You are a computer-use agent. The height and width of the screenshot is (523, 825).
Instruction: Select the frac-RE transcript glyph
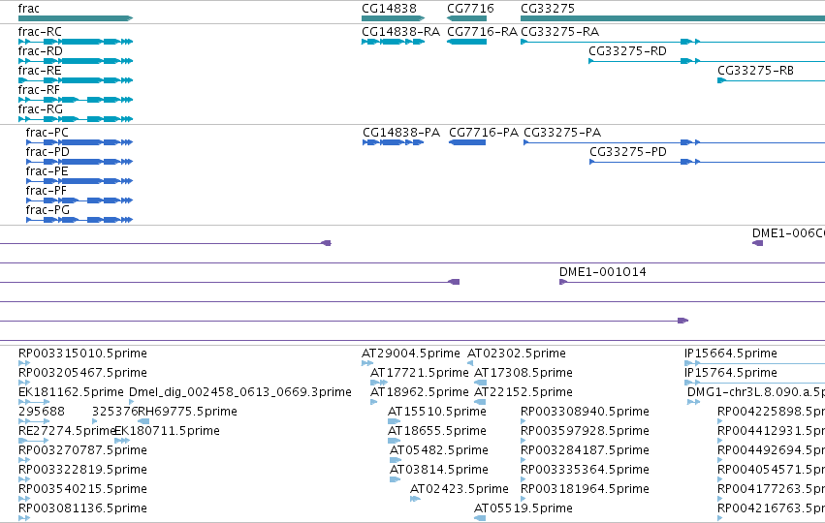click(76, 80)
